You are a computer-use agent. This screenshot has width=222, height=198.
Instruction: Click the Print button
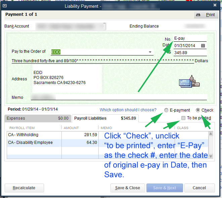(206, 15)
